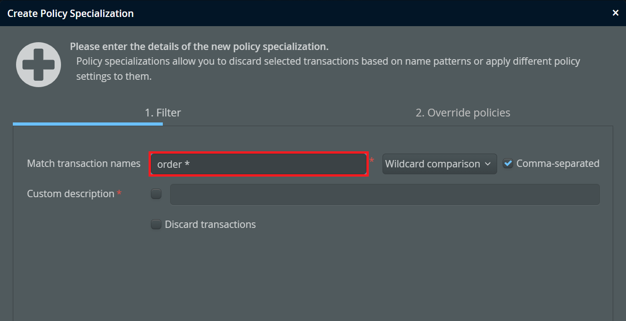Click the red asterisk after Custom description
The height and width of the screenshot is (321, 626).
[119, 194]
